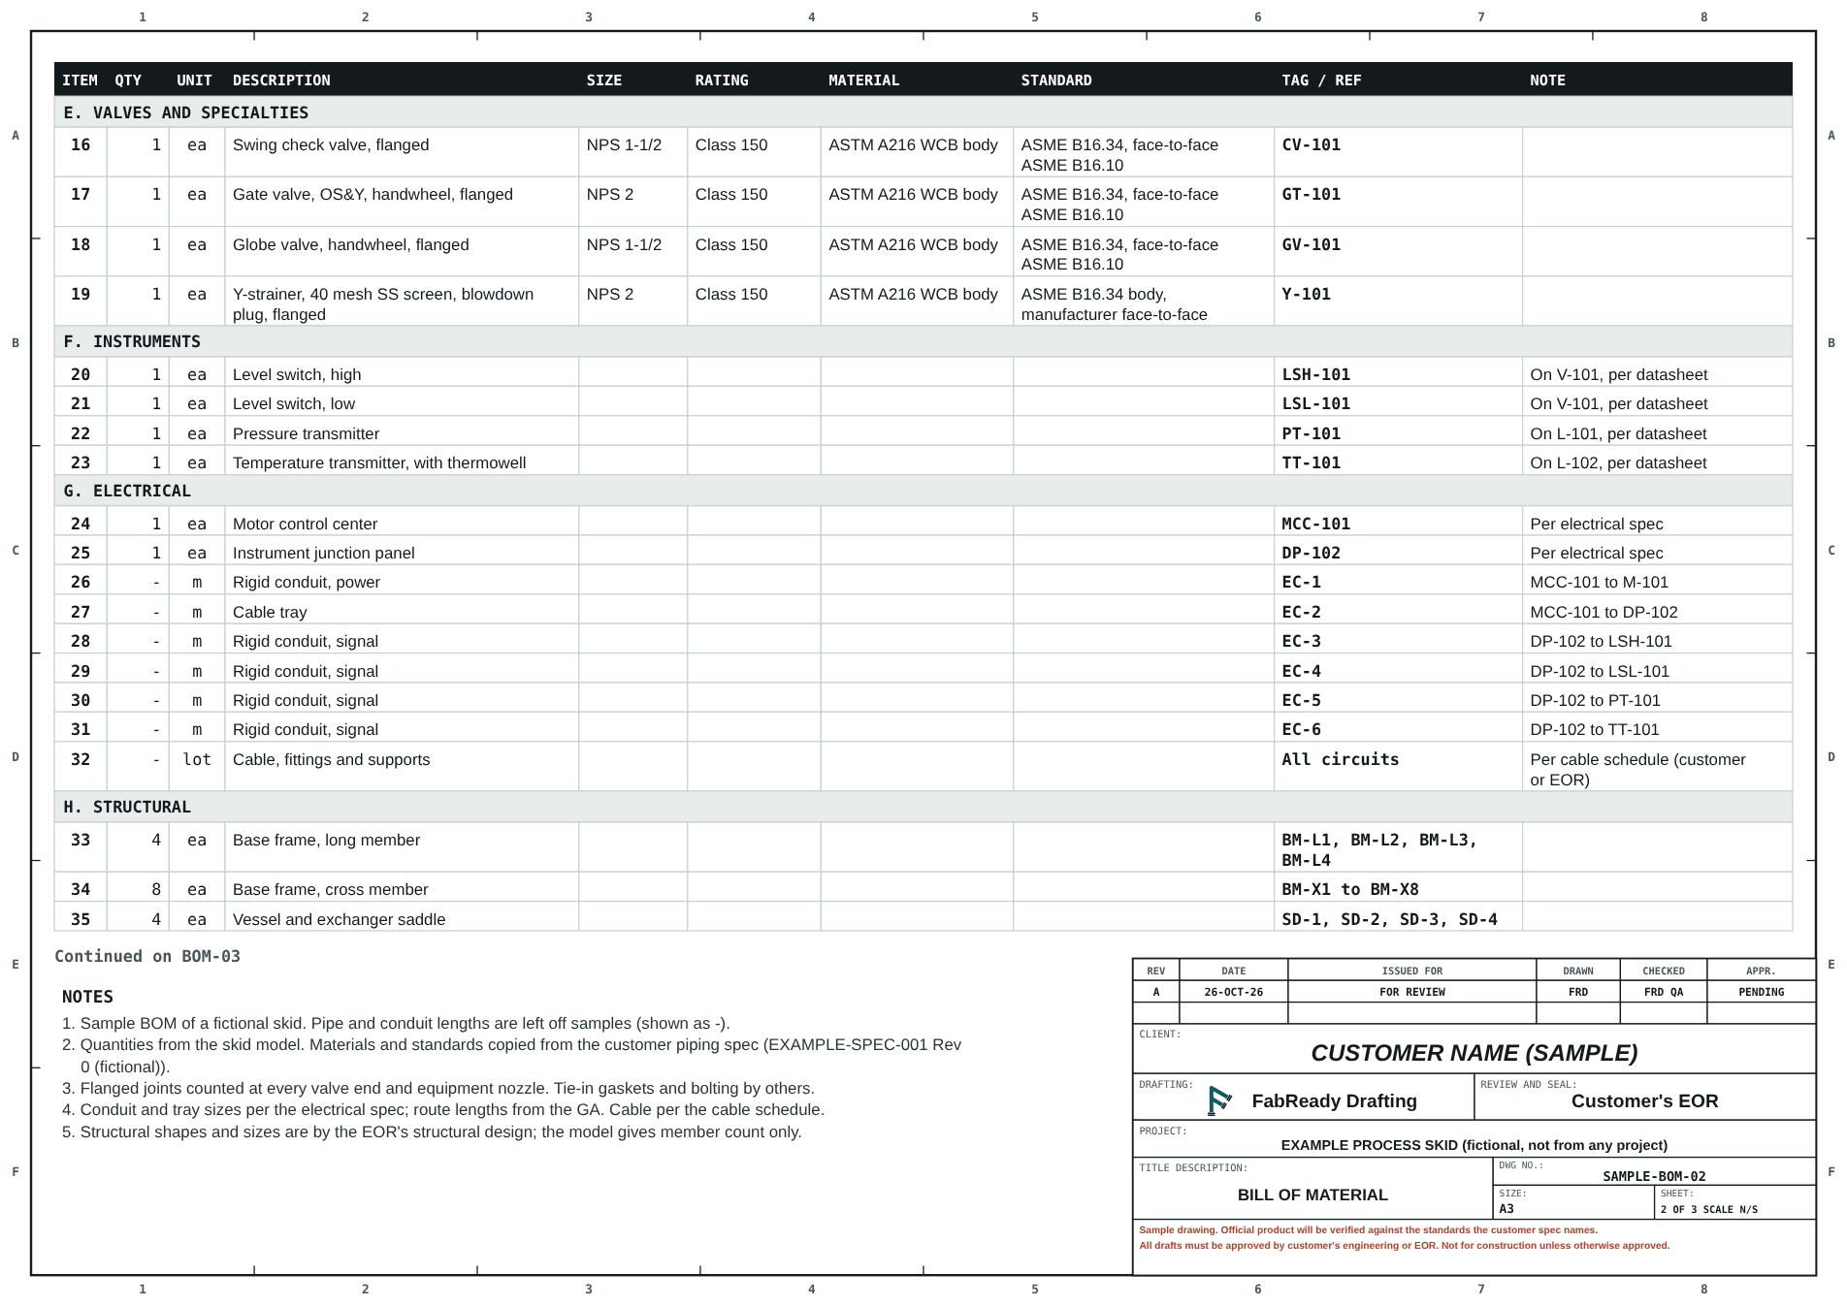Click 'Gate valve, OS&Y, handwheel, flanged' description
The height and width of the screenshot is (1306, 1847).
[373, 195]
